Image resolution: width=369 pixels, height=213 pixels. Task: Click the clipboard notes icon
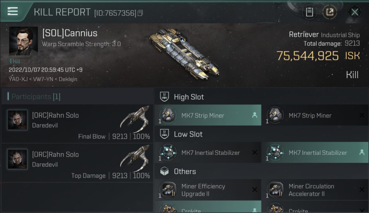309,12
